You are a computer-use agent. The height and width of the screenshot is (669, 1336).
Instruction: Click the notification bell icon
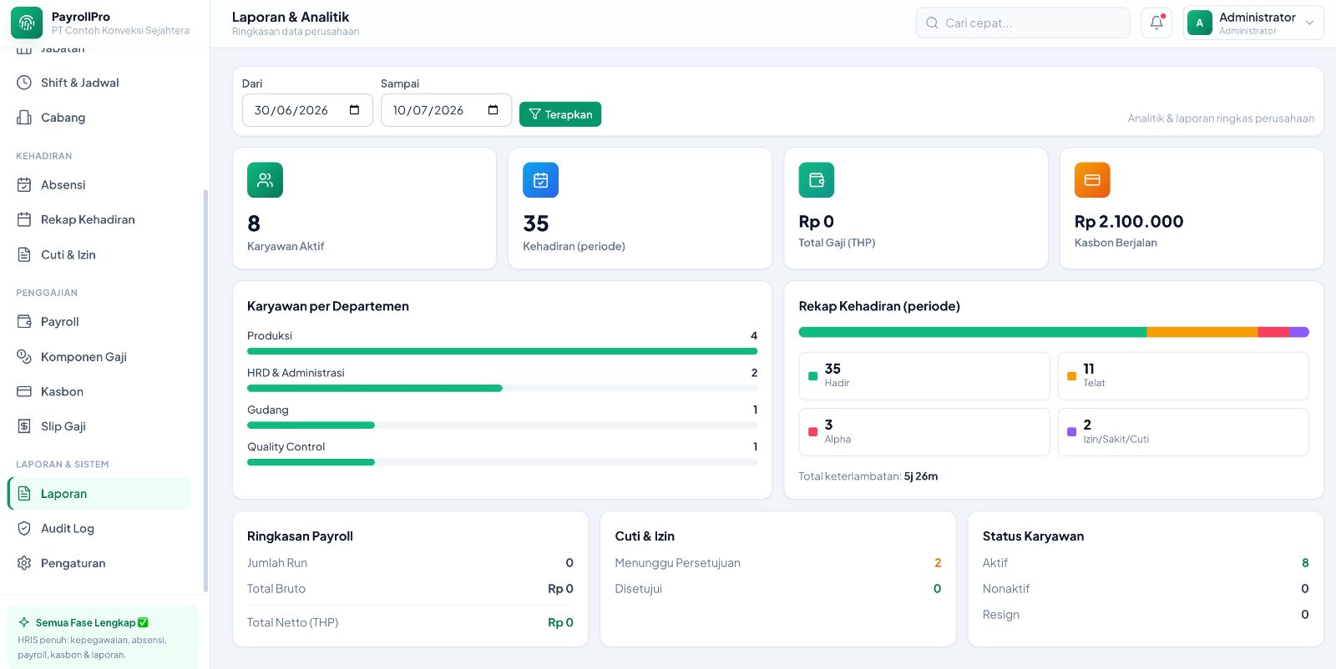pyautogui.click(x=1156, y=23)
